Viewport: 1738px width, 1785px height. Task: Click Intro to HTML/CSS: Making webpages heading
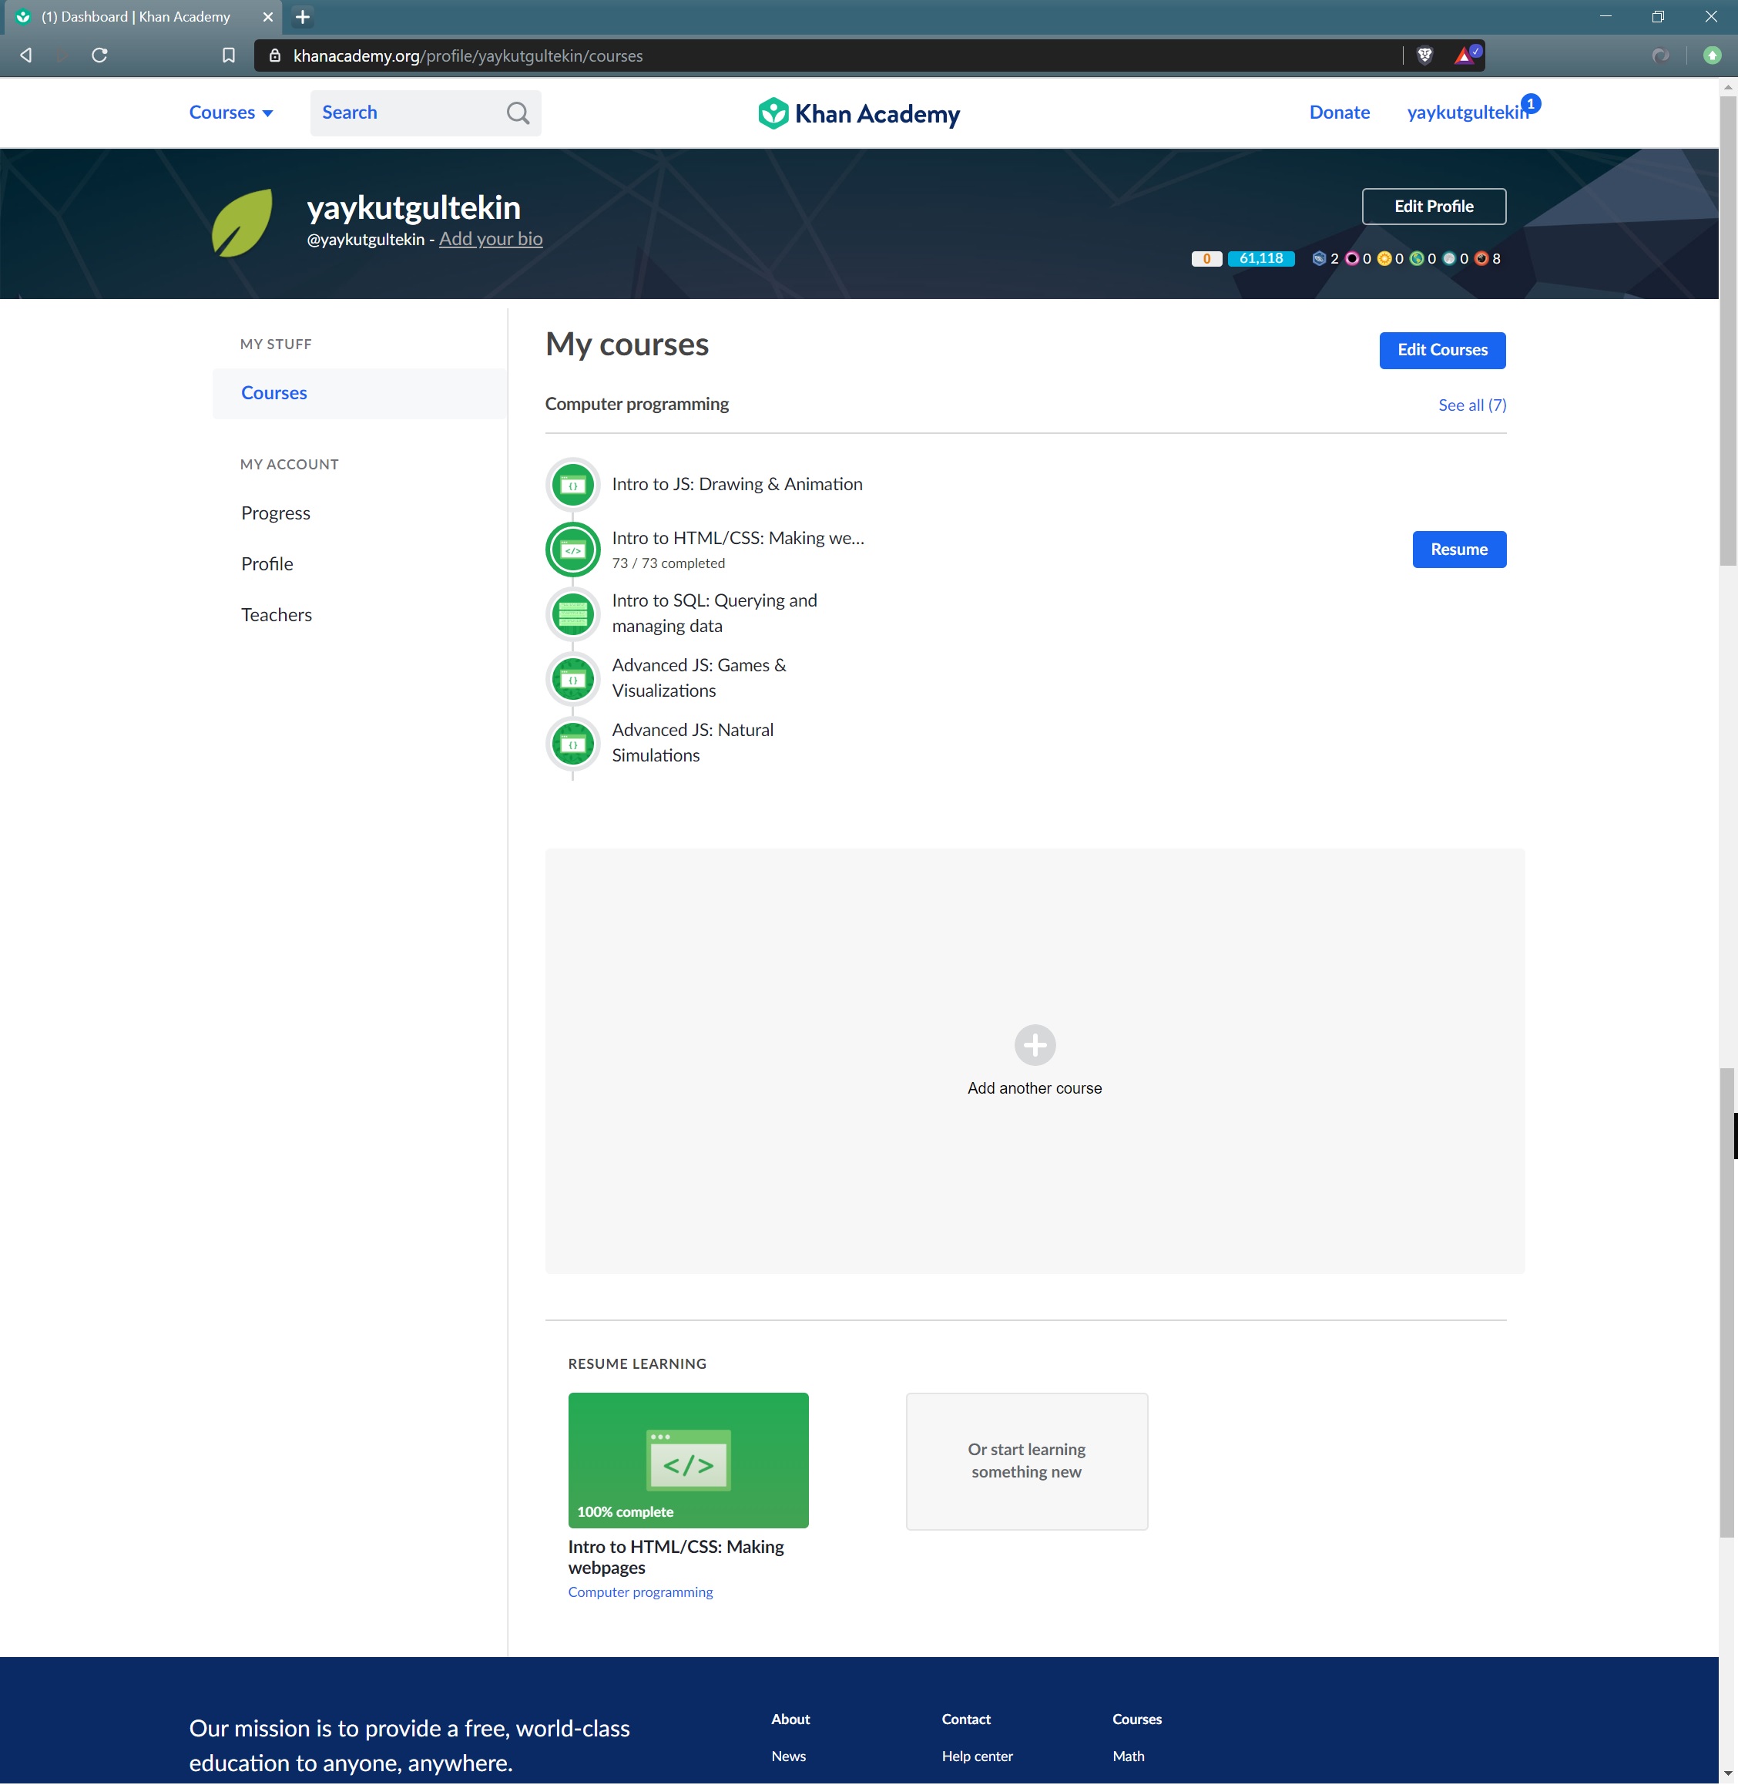tap(676, 1558)
